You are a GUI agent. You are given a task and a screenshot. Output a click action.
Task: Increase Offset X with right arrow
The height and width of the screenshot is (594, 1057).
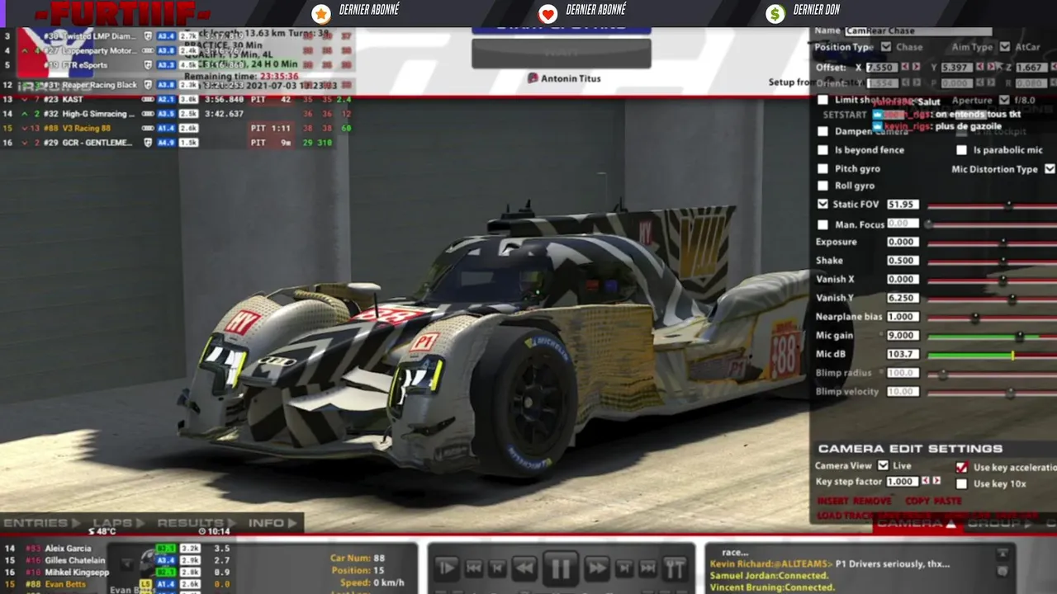tap(916, 67)
